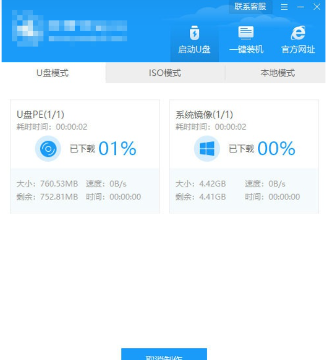Click the 01% download progress value
The width and height of the screenshot is (326, 360).
click(117, 149)
